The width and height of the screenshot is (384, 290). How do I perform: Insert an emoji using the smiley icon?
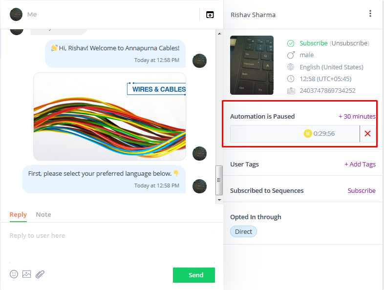point(14,274)
